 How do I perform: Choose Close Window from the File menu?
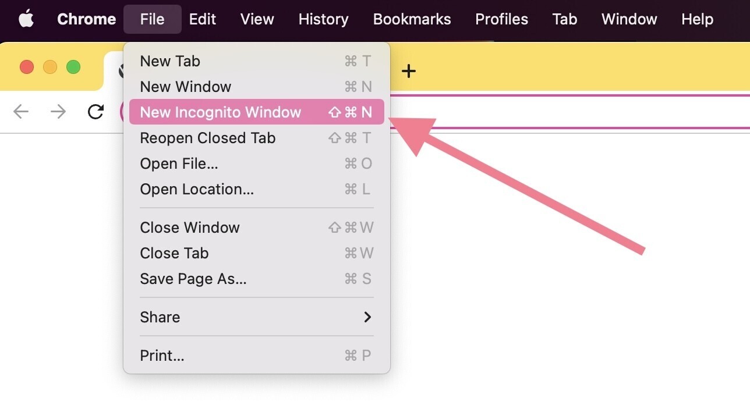click(257, 228)
